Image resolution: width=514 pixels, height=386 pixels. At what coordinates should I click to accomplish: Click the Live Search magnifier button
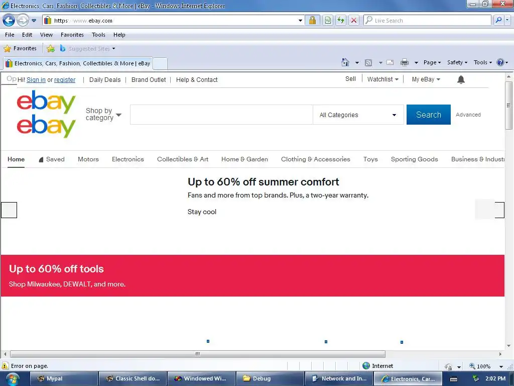click(498, 20)
